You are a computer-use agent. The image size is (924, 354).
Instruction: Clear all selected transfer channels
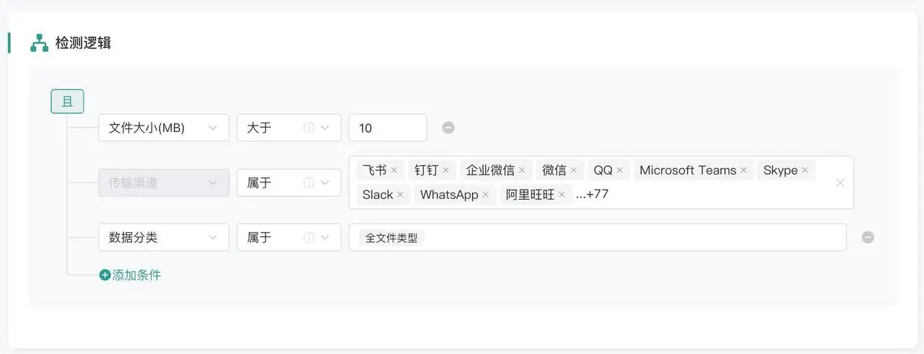coord(840,183)
